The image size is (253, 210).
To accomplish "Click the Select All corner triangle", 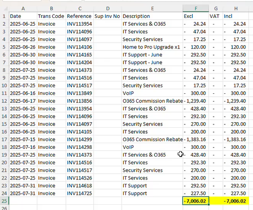I will (x=4, y=8).
